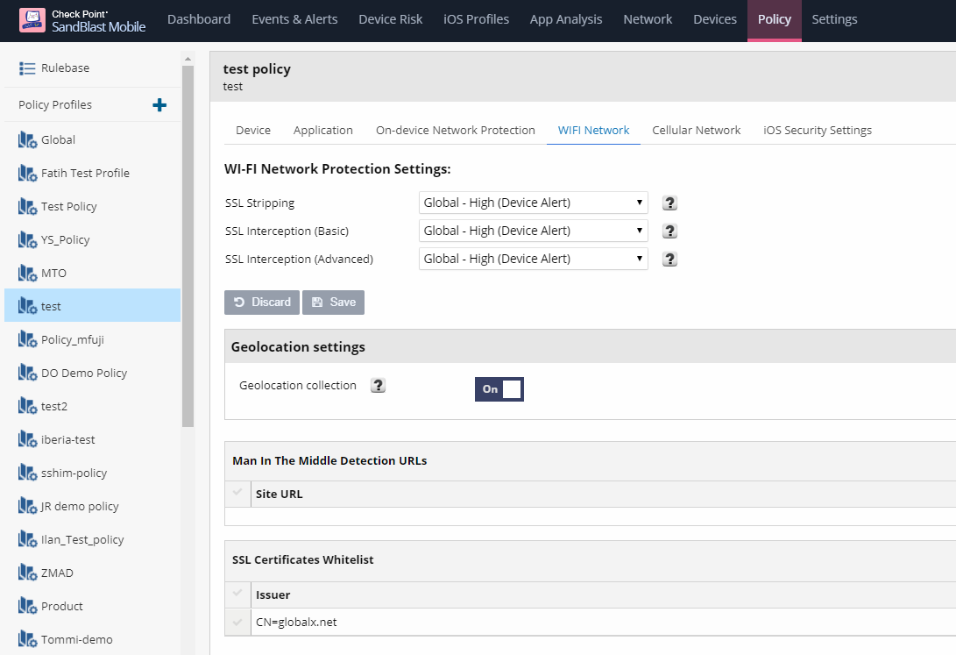The image size is (956, 655).
Task: Toggle Geolocation collection switch off
Action: [x=499, y=389]
